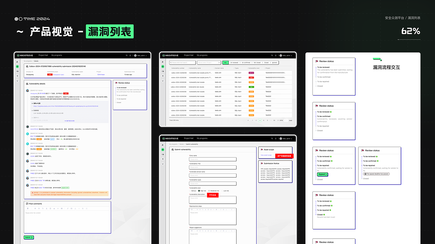Image resolution: width=435 pixels, height=244 pixels.
Task: Go to next page with the right arrow
Action: coord(278,120)
